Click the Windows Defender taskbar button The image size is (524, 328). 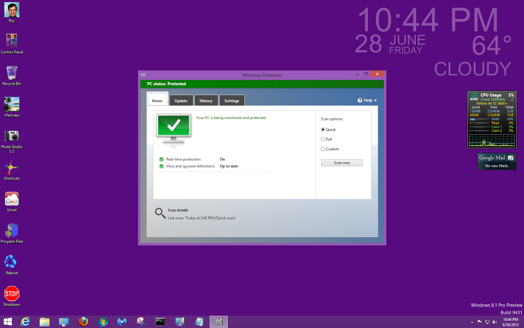click(218, 322)
